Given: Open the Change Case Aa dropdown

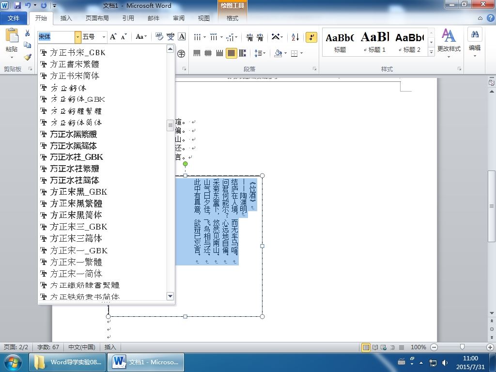Looking at the screenshot, I should (141, 37).
